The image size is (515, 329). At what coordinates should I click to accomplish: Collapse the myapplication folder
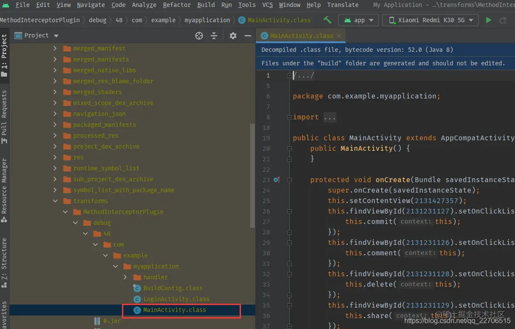[115, 266]
